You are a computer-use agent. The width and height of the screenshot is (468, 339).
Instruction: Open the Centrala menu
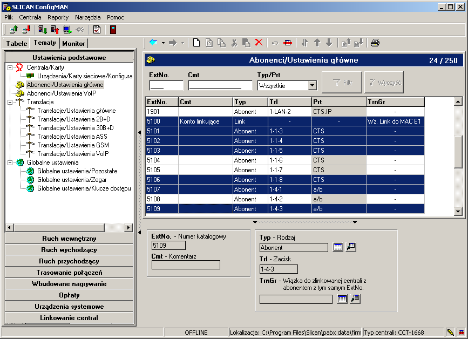pyautogui.click(x=30, y=17)
